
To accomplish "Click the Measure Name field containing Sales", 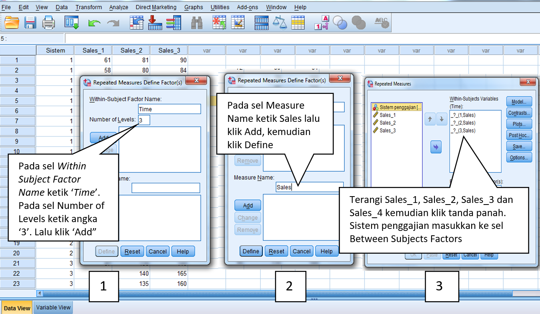I will 309,187.
